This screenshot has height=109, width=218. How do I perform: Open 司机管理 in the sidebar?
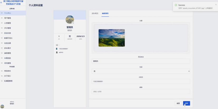[x=13, y=63]
